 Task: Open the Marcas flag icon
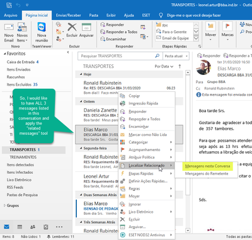pyautogui.click(x=227, y=26)
